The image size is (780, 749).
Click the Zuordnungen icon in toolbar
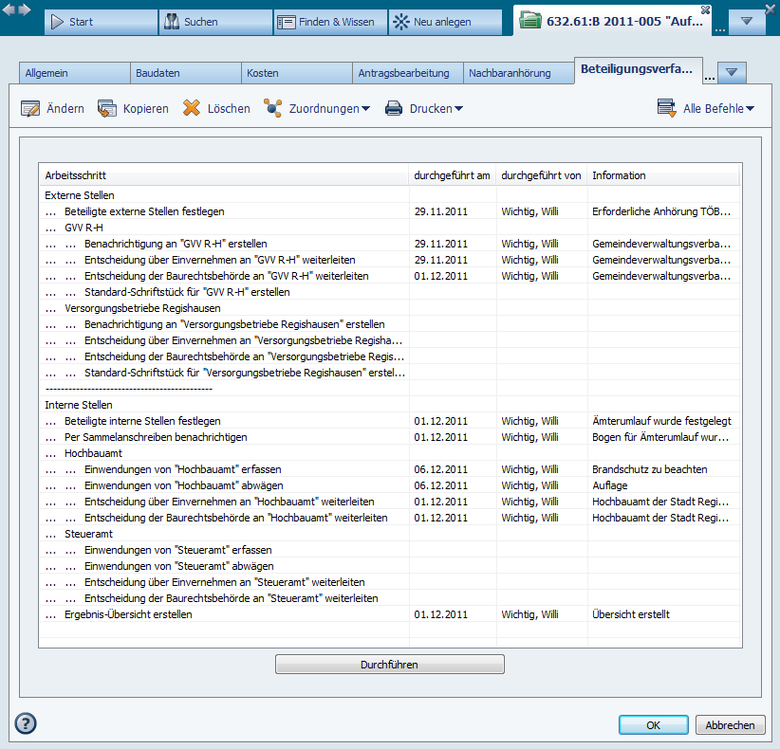[273, 109]
